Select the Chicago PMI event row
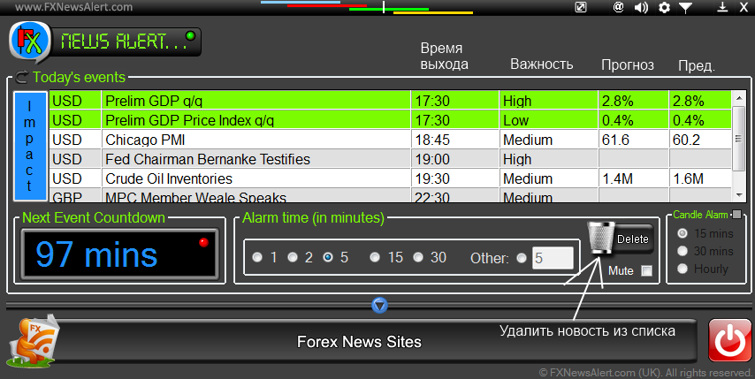 pos(390,140)
